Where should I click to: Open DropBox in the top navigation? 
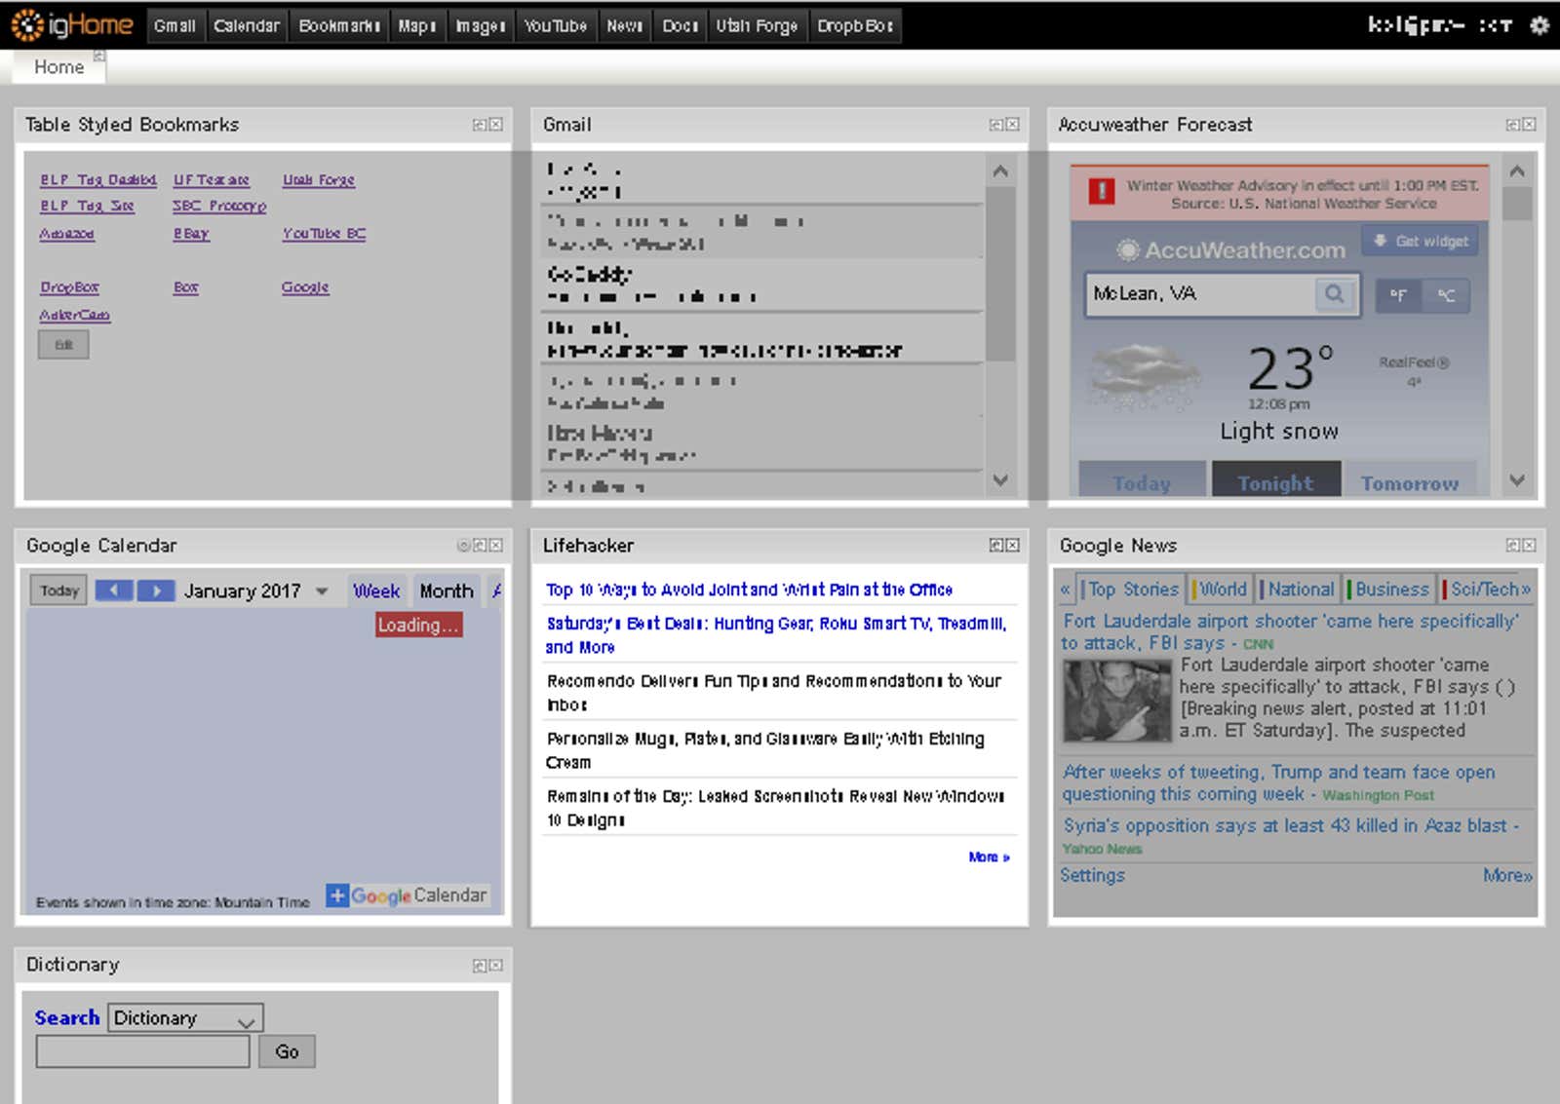[855, 26]
